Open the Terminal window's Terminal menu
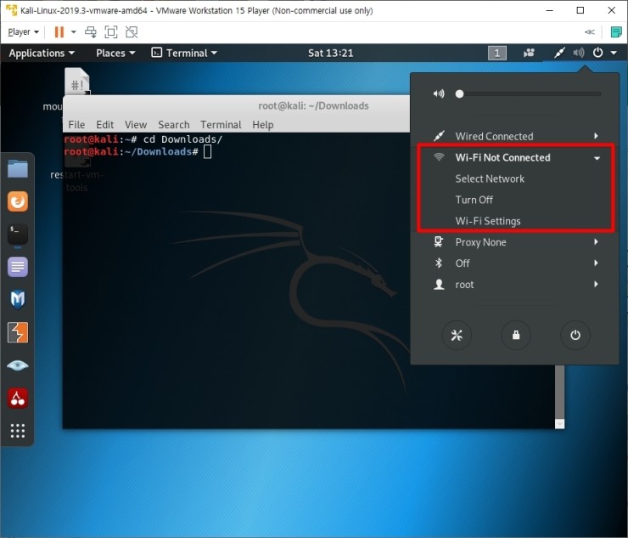Viewport: 628px width, 538px height. 221,125
